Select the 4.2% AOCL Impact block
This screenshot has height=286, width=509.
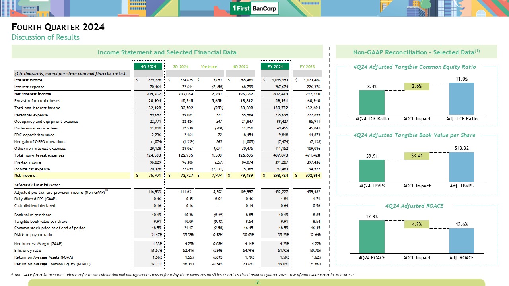click(x=417, y=224)
